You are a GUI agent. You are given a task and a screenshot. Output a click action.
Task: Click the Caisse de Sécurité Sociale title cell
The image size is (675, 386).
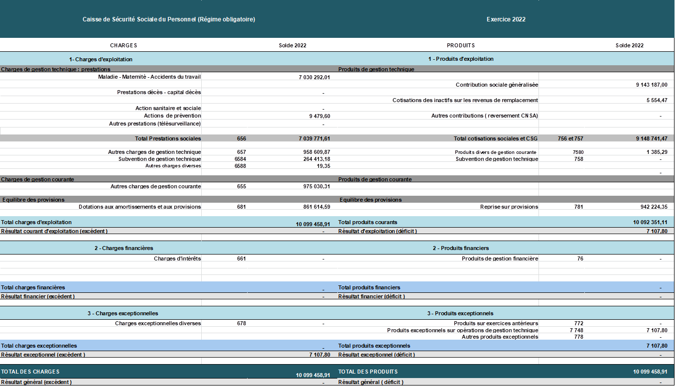pos(168,19)
